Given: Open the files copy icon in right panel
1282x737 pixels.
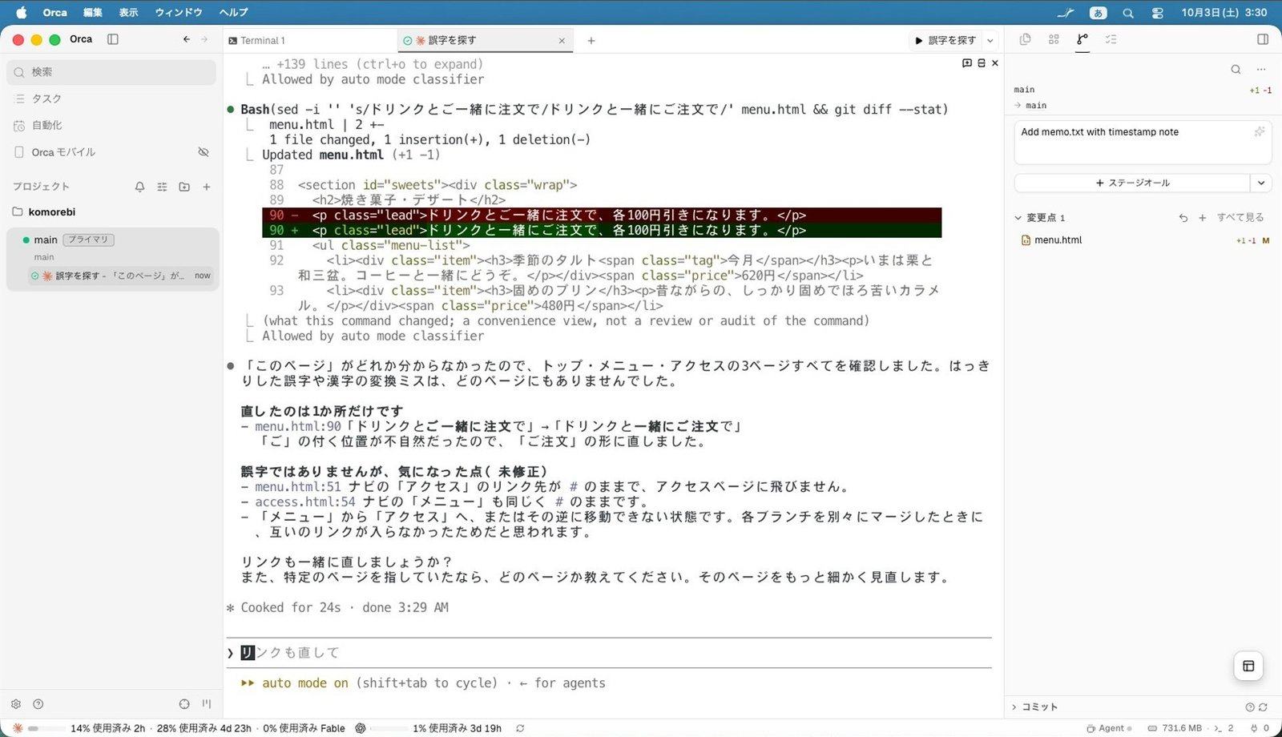Looking at the screenshot, I should click(1025, 39).
